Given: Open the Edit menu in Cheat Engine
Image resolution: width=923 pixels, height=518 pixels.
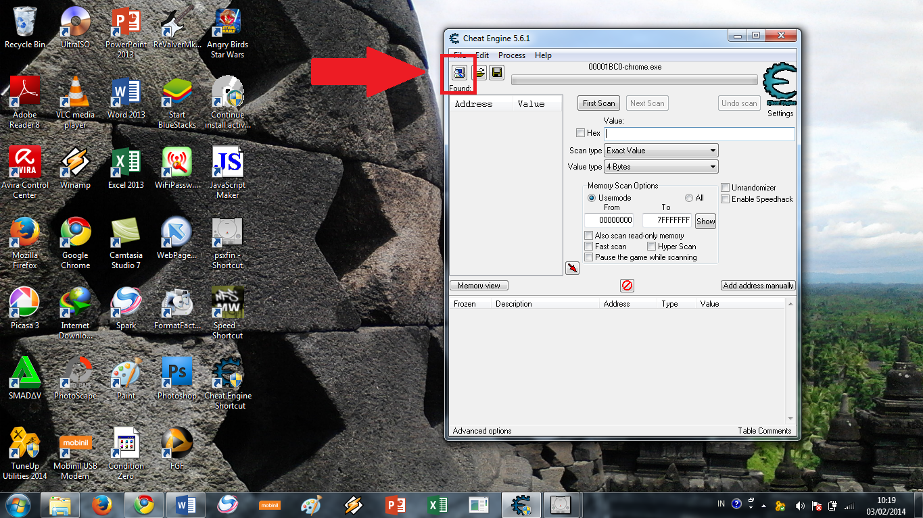Looking at the screenshot, I should [481, 55].
